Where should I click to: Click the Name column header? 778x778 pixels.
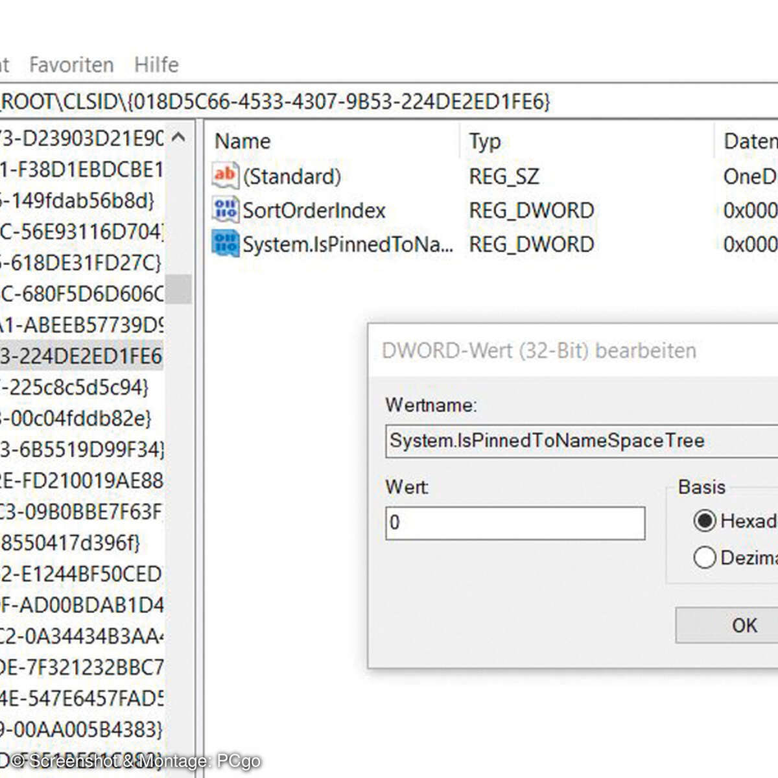242,141
